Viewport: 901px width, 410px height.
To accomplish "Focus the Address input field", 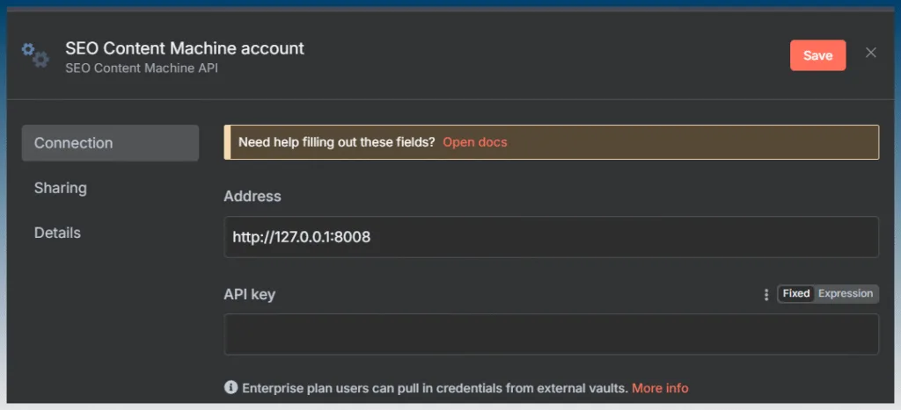I will (x=551, y=237).
